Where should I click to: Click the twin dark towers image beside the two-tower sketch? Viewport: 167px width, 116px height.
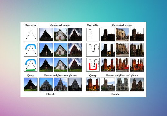108,50
